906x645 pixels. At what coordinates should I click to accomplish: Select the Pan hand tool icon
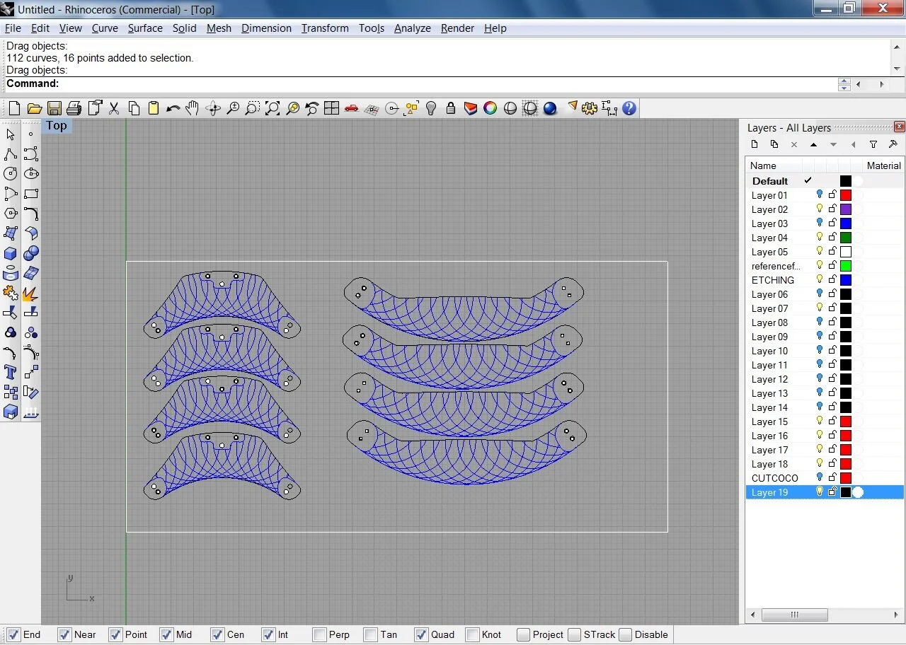pos(193,108)
